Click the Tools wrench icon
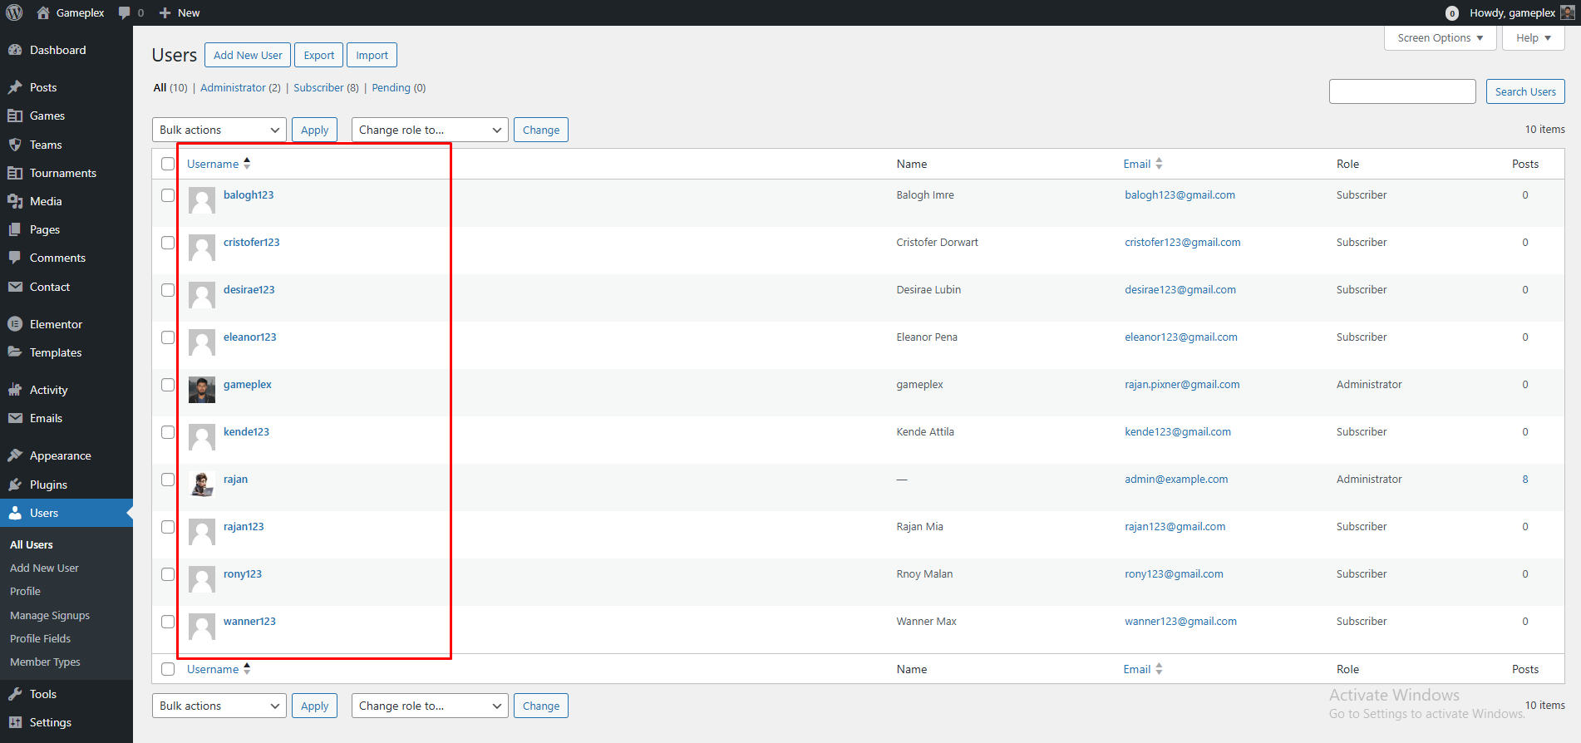The width and height of the screenshot is (1581, 743). tap(15, 694)
